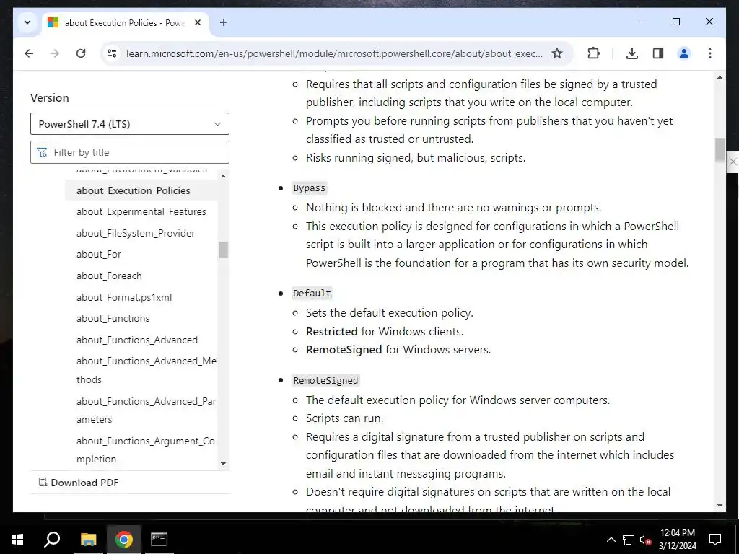Click the bold Restricted text
The image size is (739, 554).
(332, 332)
